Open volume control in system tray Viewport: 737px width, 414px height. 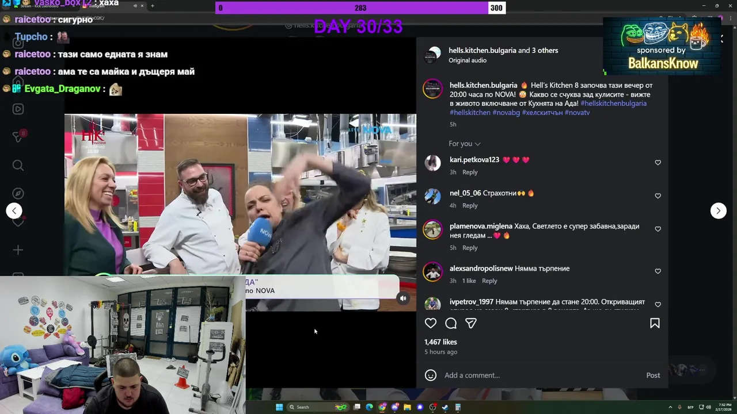click(x=708, y=407)
